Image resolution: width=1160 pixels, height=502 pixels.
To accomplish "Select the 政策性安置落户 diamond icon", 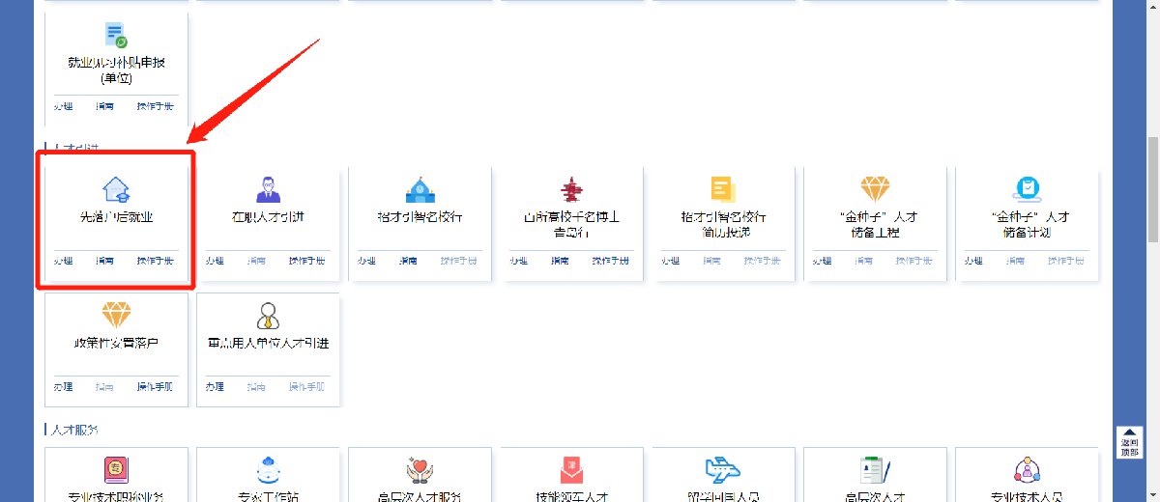I will (117, 315).
